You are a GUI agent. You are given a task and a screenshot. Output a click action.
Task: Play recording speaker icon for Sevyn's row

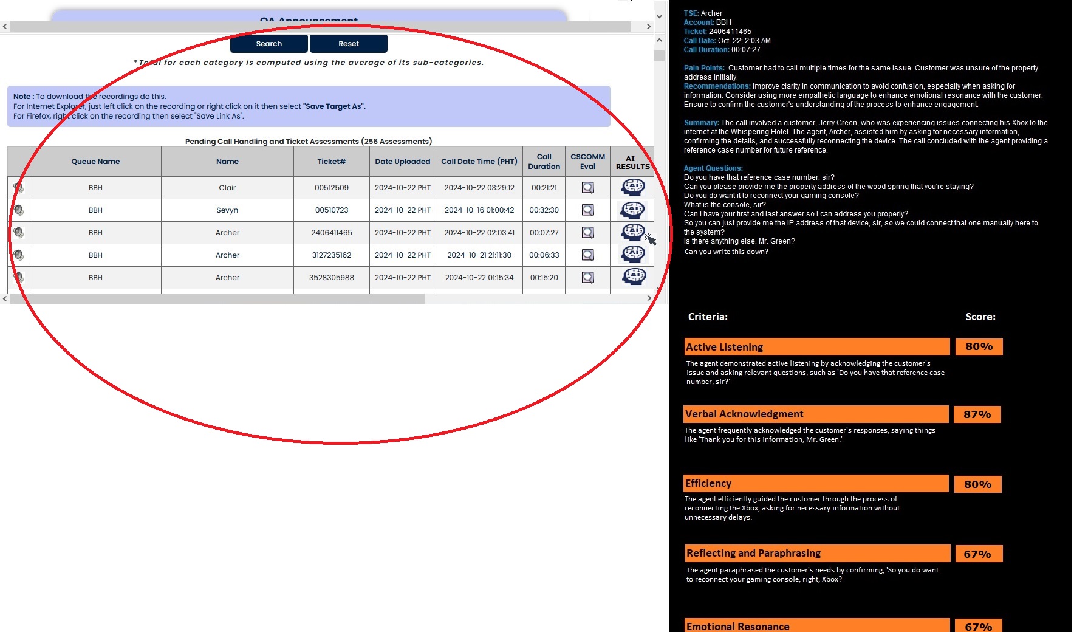click(x=19, y=210)
